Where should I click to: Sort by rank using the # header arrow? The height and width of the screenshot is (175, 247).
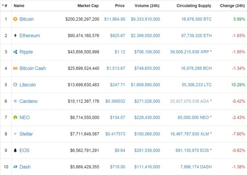(x=4, y=6)
